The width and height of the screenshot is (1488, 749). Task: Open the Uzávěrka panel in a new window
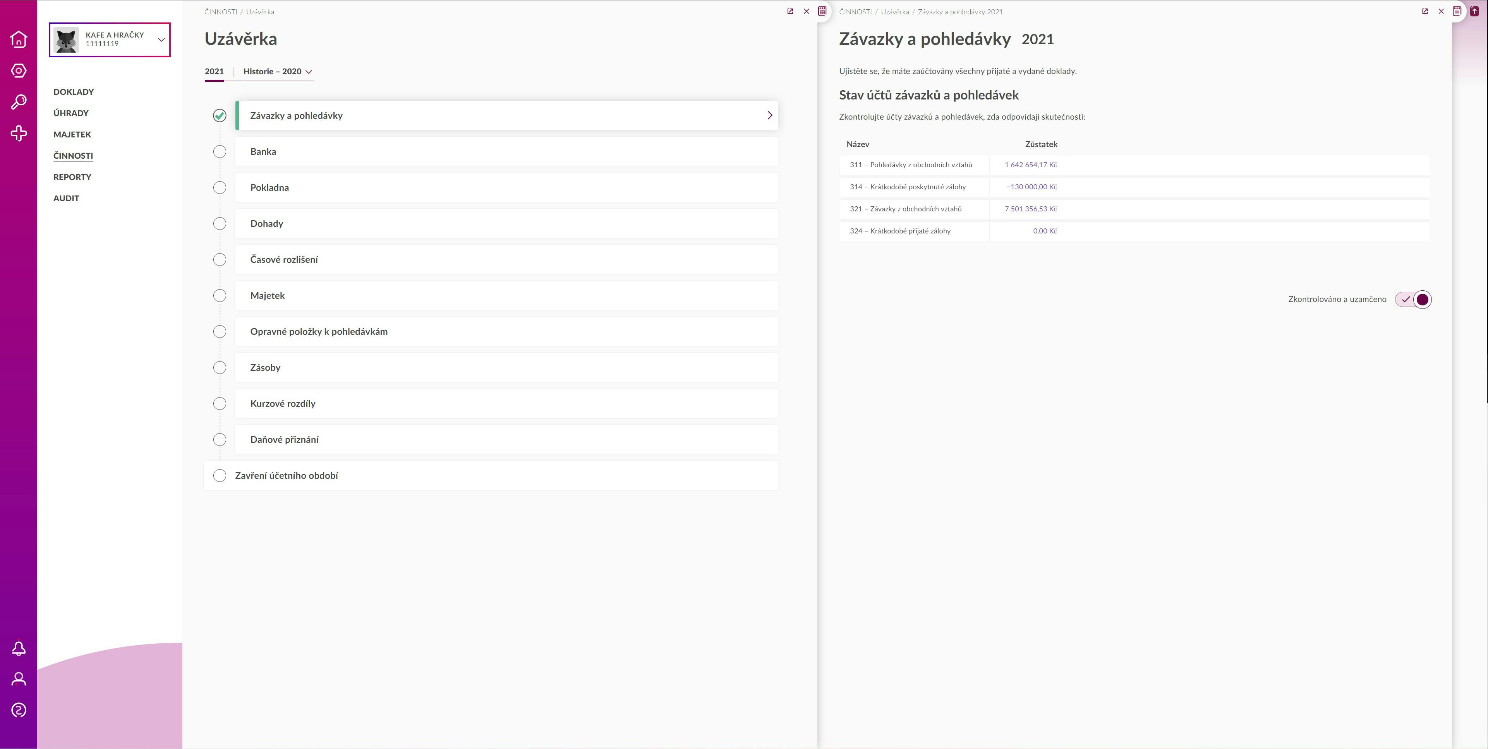[790, 11]
